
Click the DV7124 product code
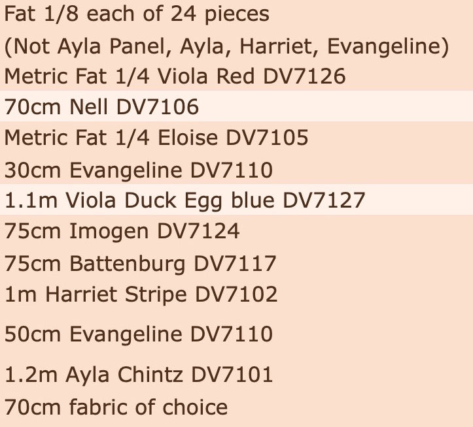click(198, 231)
